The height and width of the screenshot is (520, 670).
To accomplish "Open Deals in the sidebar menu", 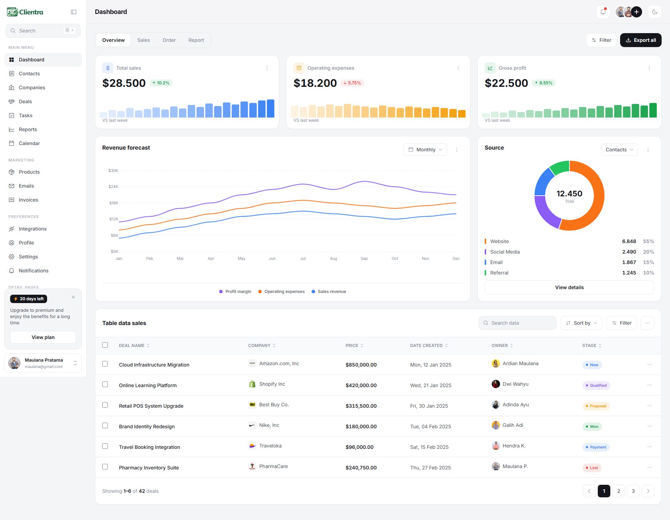I will point(43,101).
